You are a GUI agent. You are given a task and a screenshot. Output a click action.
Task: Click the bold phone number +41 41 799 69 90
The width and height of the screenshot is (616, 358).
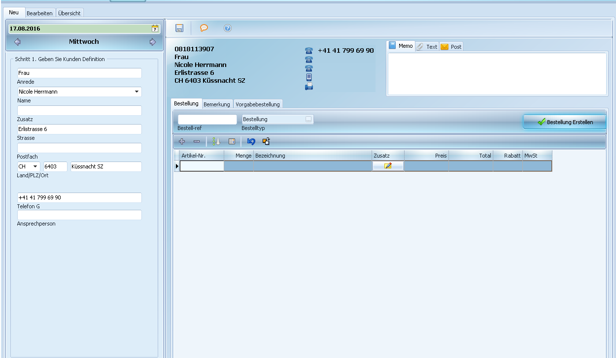coord(346,50)
